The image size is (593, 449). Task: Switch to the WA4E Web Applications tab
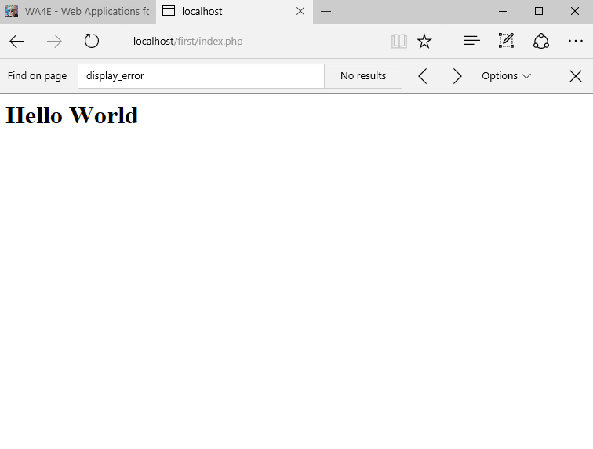78,11
